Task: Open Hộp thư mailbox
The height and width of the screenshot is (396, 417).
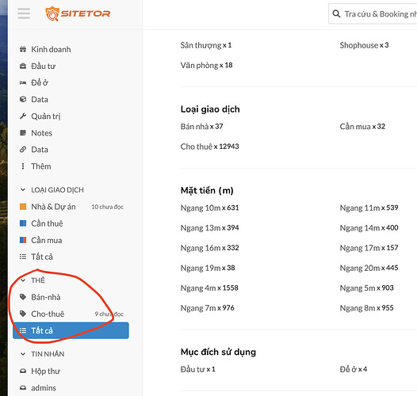Action: pos(45,371)
